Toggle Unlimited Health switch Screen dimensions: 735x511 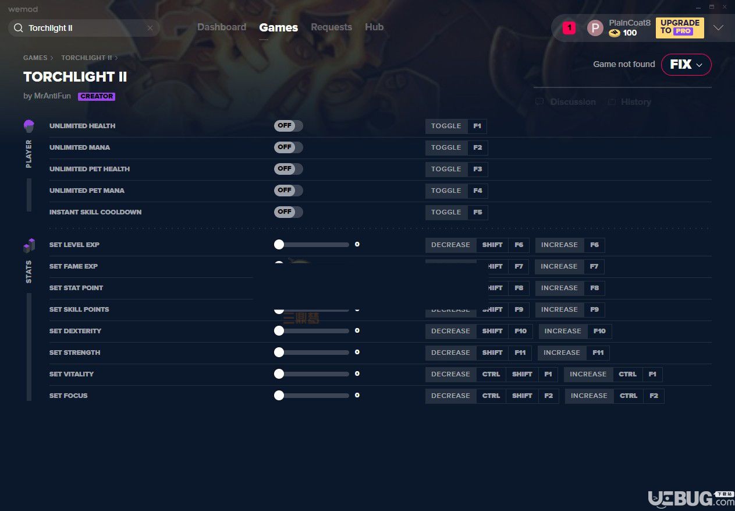point(289,126)
